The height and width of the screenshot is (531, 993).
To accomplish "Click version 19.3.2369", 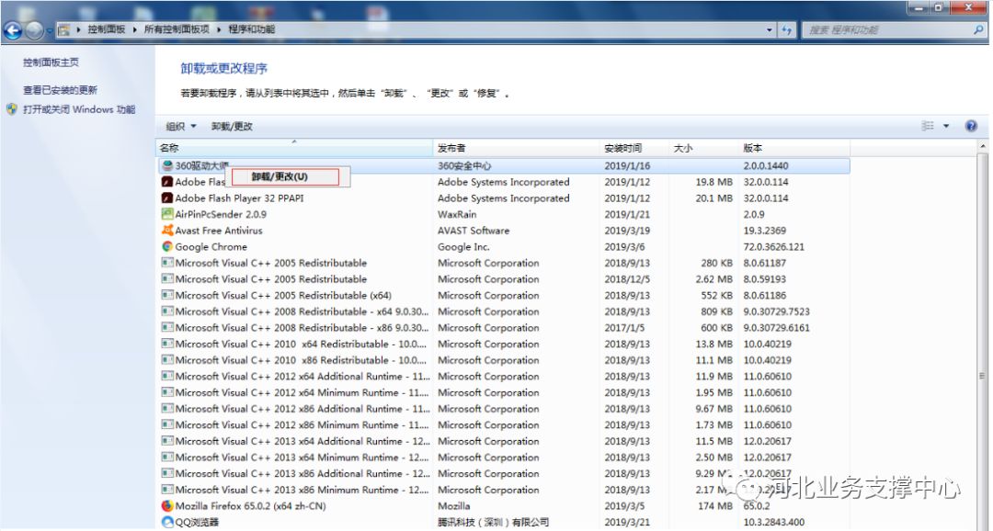I will 764,231.
